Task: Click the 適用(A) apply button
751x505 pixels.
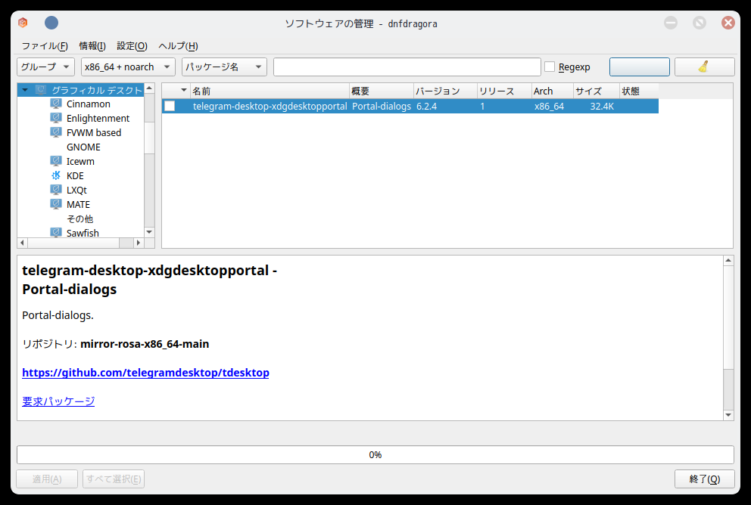Action: (47, 479)
